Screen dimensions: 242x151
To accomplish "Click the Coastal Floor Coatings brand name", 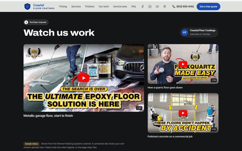I will pyautogui.click(x=44, y=6).
